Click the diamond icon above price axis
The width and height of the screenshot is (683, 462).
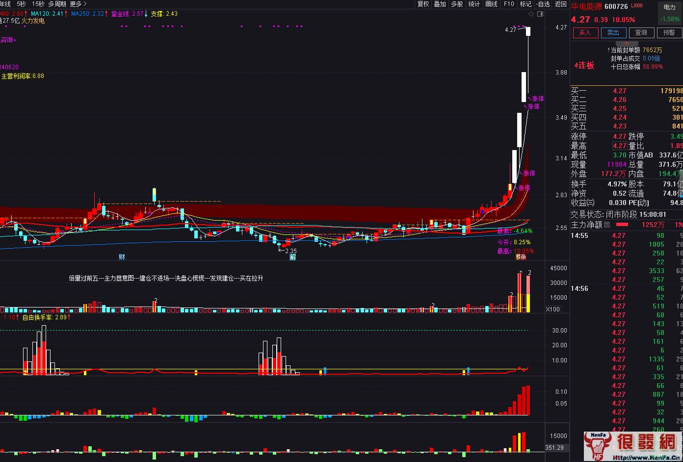[531, 14]
